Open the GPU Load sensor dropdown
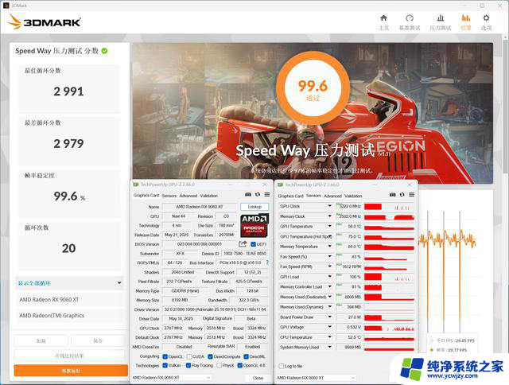Image resolution: width=509 pixels, height=385 pixels. (x=329, y=277)
